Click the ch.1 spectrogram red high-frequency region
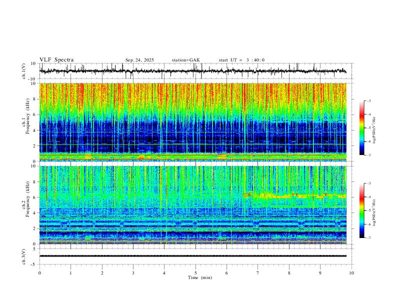The width and height of the screenshot is (396, 306). 193,96
